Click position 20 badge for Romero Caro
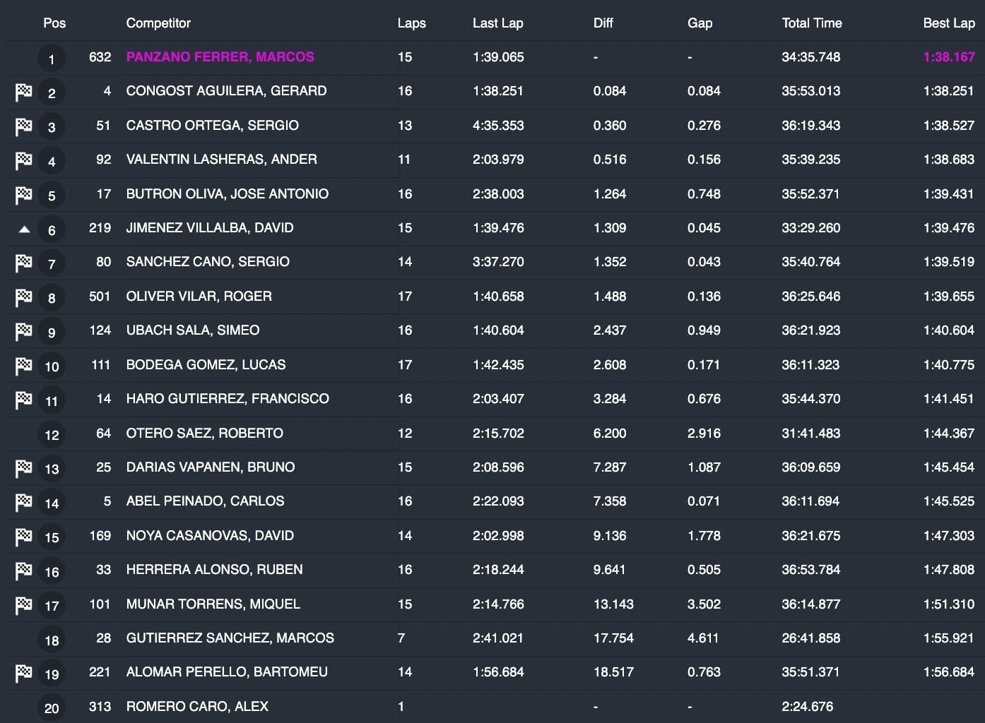Image resolution: width=985 pixels, height=723 pixels. point(52,708)
